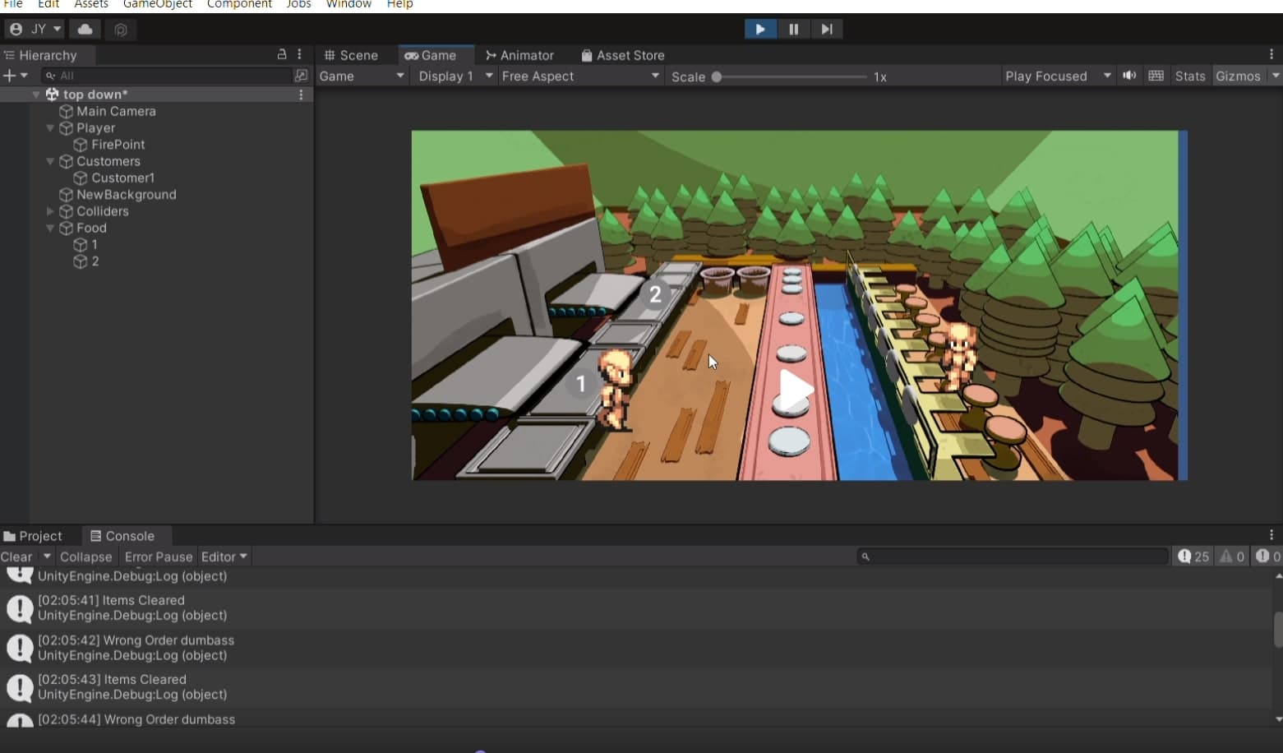The width and height of the screenshot is (1283, 753).
Task: Open top down scene context menu
Action: point(302,95)
